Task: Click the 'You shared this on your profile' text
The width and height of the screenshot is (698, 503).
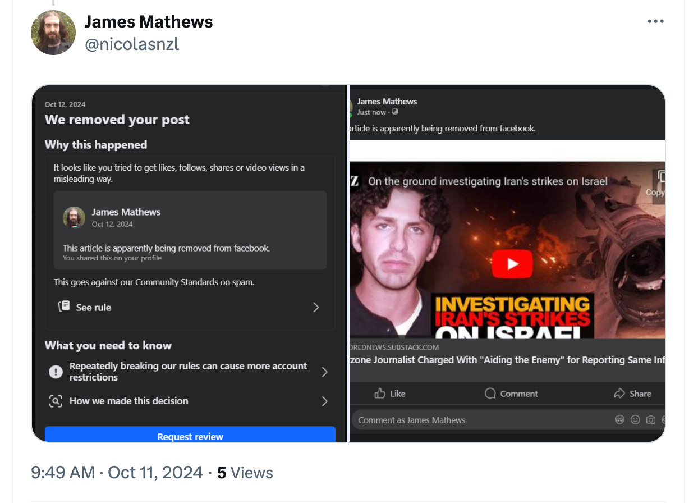Action: click(112, 258)
